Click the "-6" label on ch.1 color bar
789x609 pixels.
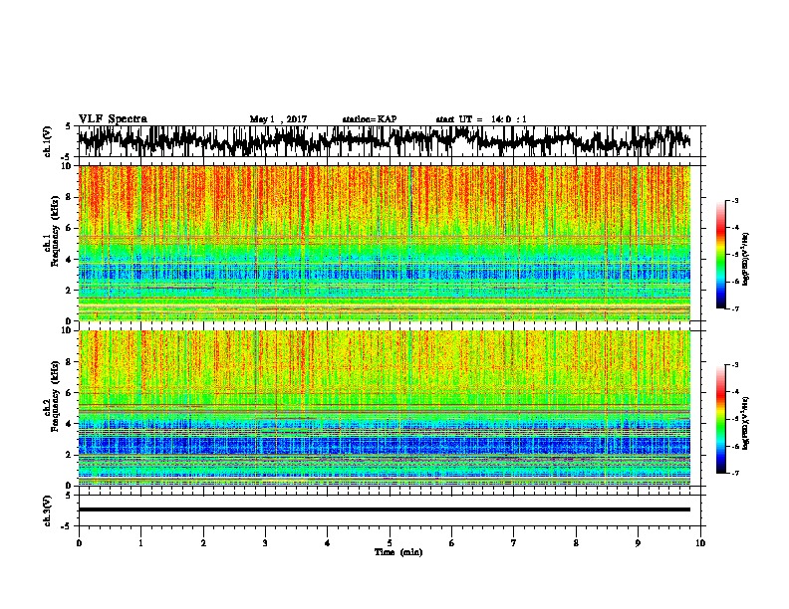(735, 282)
